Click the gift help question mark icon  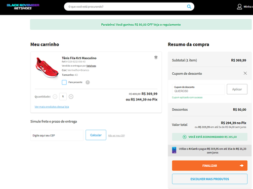[88, 82]
